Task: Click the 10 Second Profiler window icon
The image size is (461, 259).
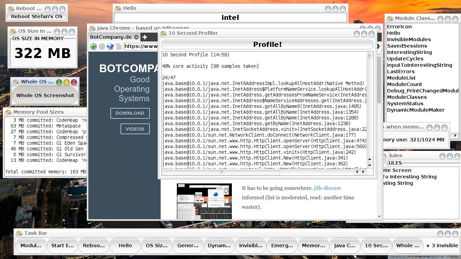Action: pos(163,33)
